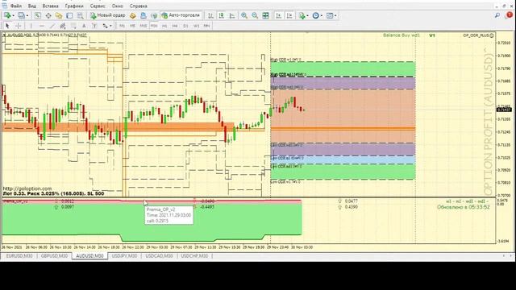This screenshot has height=290, width=516.
Task: Select the crosshair tool
Action: [x=19, y=26]
